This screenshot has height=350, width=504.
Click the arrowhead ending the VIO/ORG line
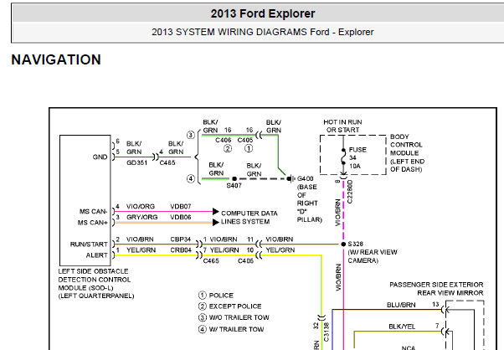[x=216, y=212]
